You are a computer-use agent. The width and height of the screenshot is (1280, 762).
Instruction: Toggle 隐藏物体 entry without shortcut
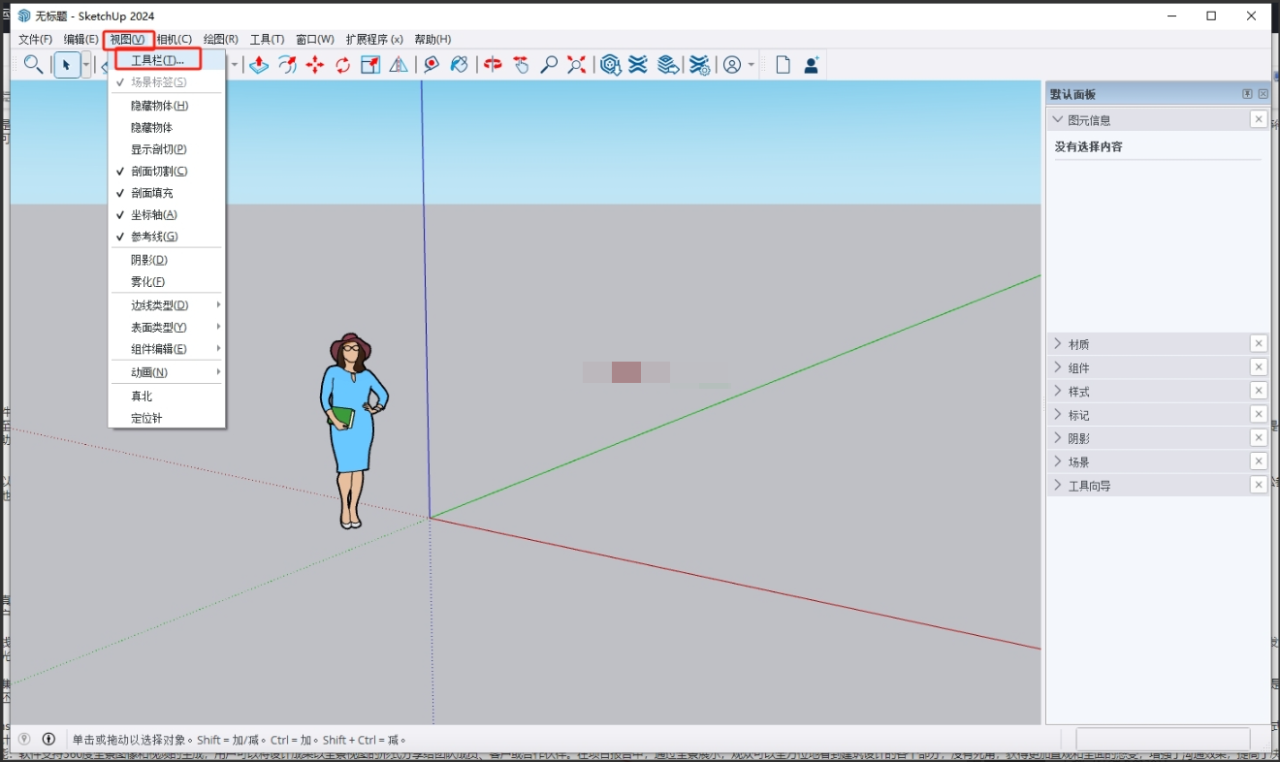click(167, 127)
